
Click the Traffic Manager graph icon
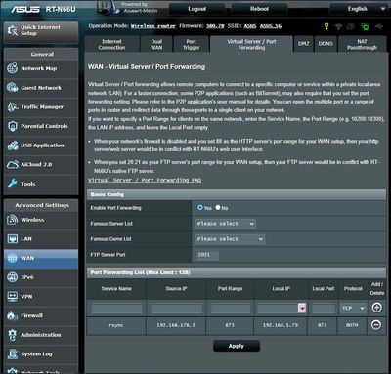(x=13, y=106)
